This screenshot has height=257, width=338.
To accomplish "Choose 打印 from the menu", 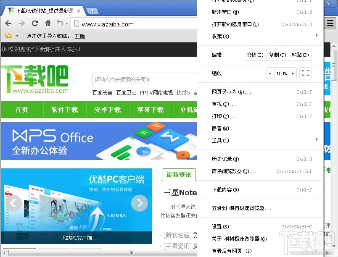I will (x=260, y=116).
